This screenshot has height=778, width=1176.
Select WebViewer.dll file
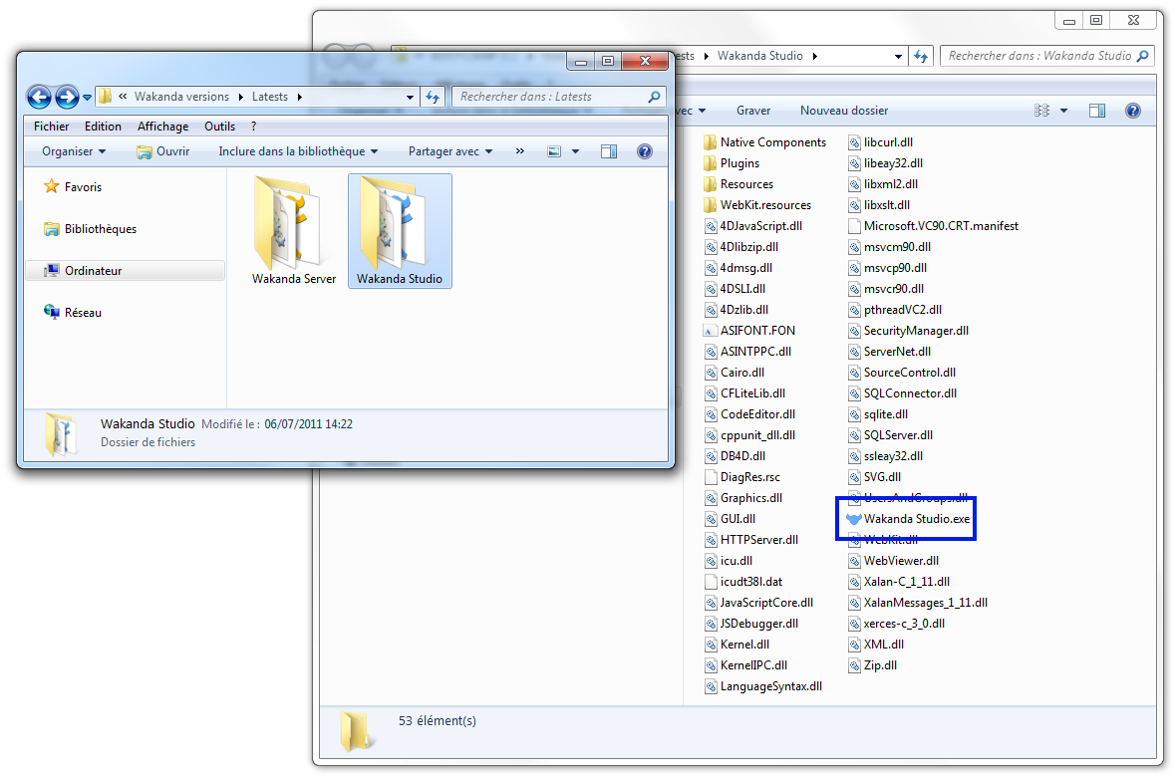click(893, 561)
